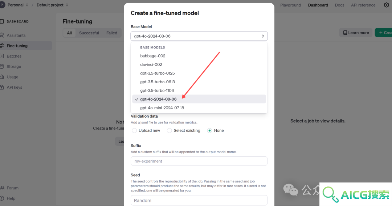The height and width of the screenshot is (206, 392).
Task: Click the Batches list icon in sidebar
Action: click(x=2, y=56)
